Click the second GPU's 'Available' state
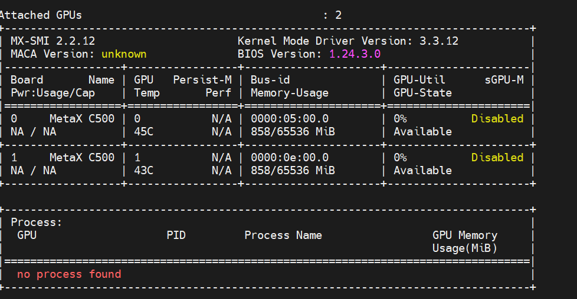Image resolution: width=577 pixels, height=299 pixels. pyautogui.click(x=422, y=171)
